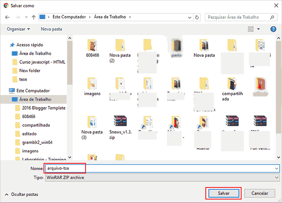
Task: Click the change view layout icon
Action: pyautogui.click(x=251, y=29)
